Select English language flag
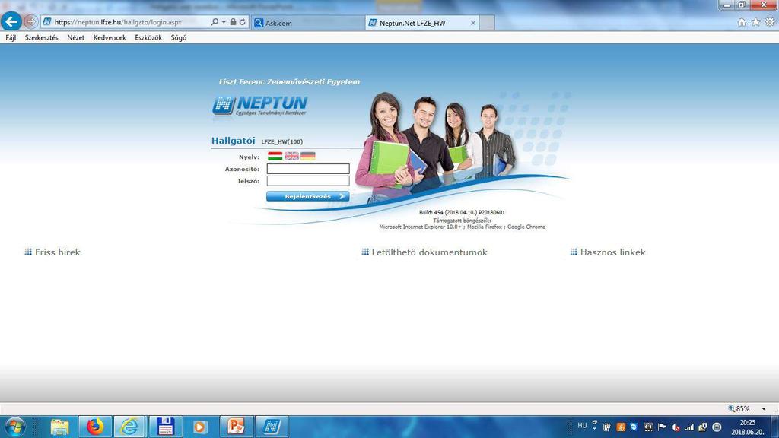This screenshot has height=438, width=779. tap(291, 156)
